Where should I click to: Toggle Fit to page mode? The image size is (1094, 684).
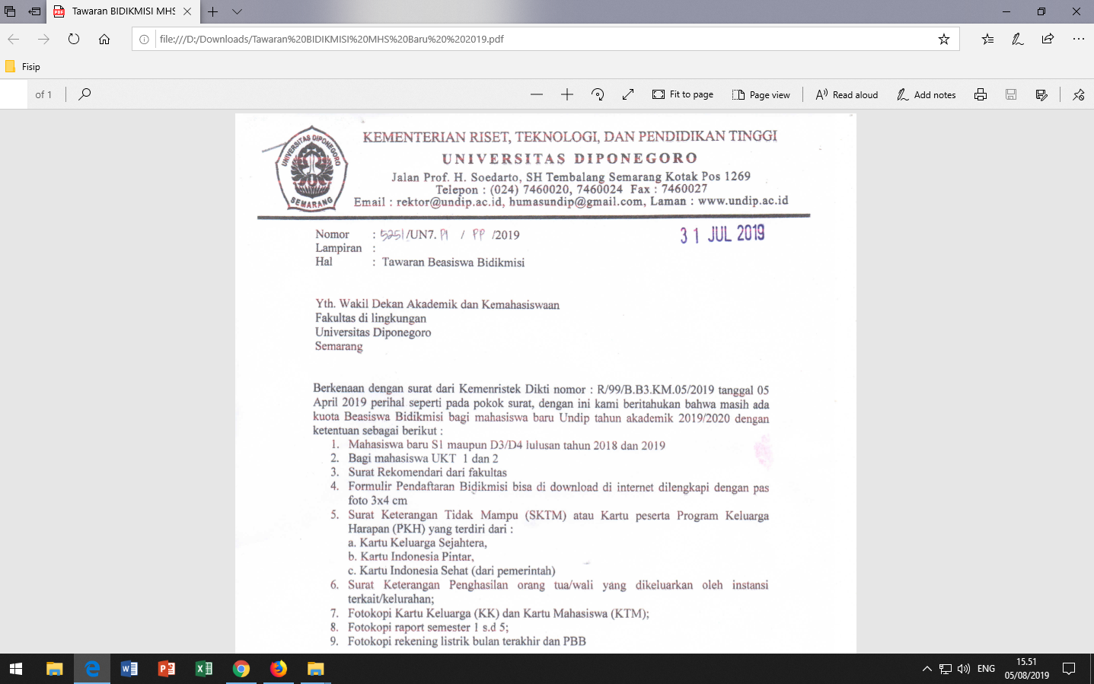point(683,94)
